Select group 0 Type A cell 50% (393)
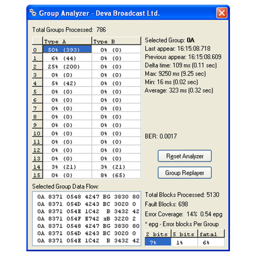 pyautogui.click(x=67, y=49)
